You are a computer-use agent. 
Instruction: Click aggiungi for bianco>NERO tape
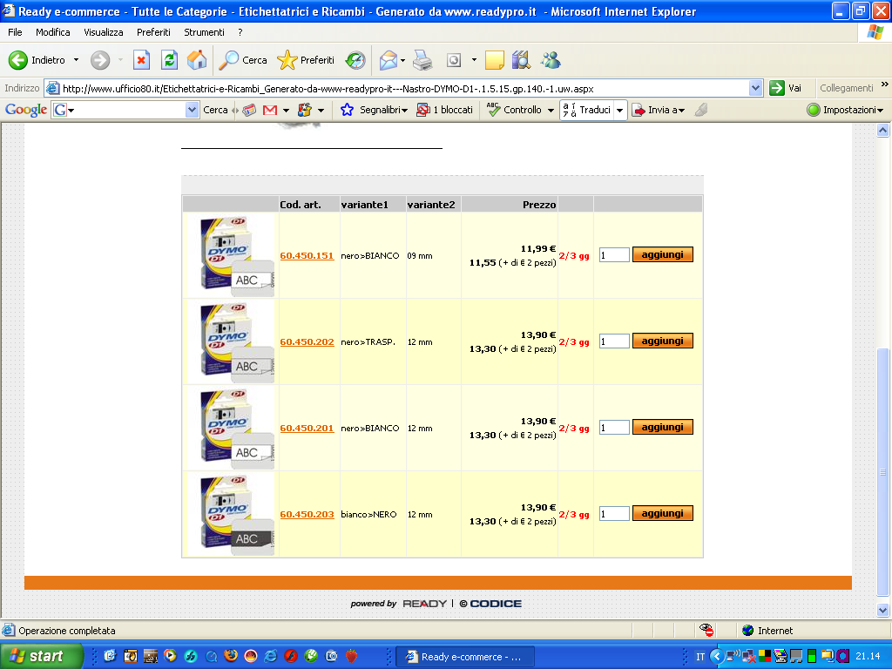coord(663,513)
